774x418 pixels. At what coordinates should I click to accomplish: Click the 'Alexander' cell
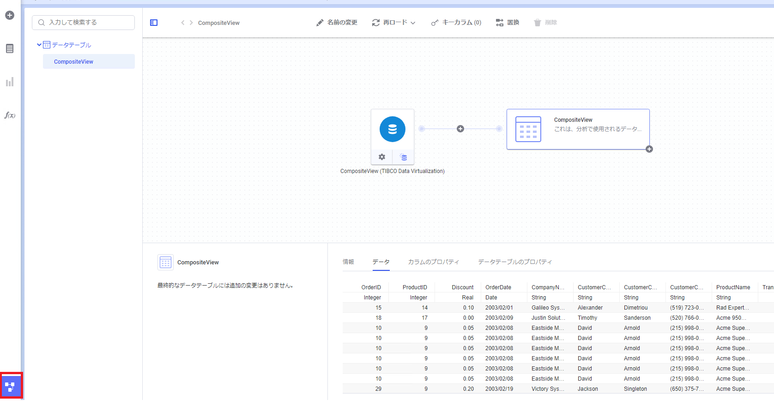click(590, 308)
